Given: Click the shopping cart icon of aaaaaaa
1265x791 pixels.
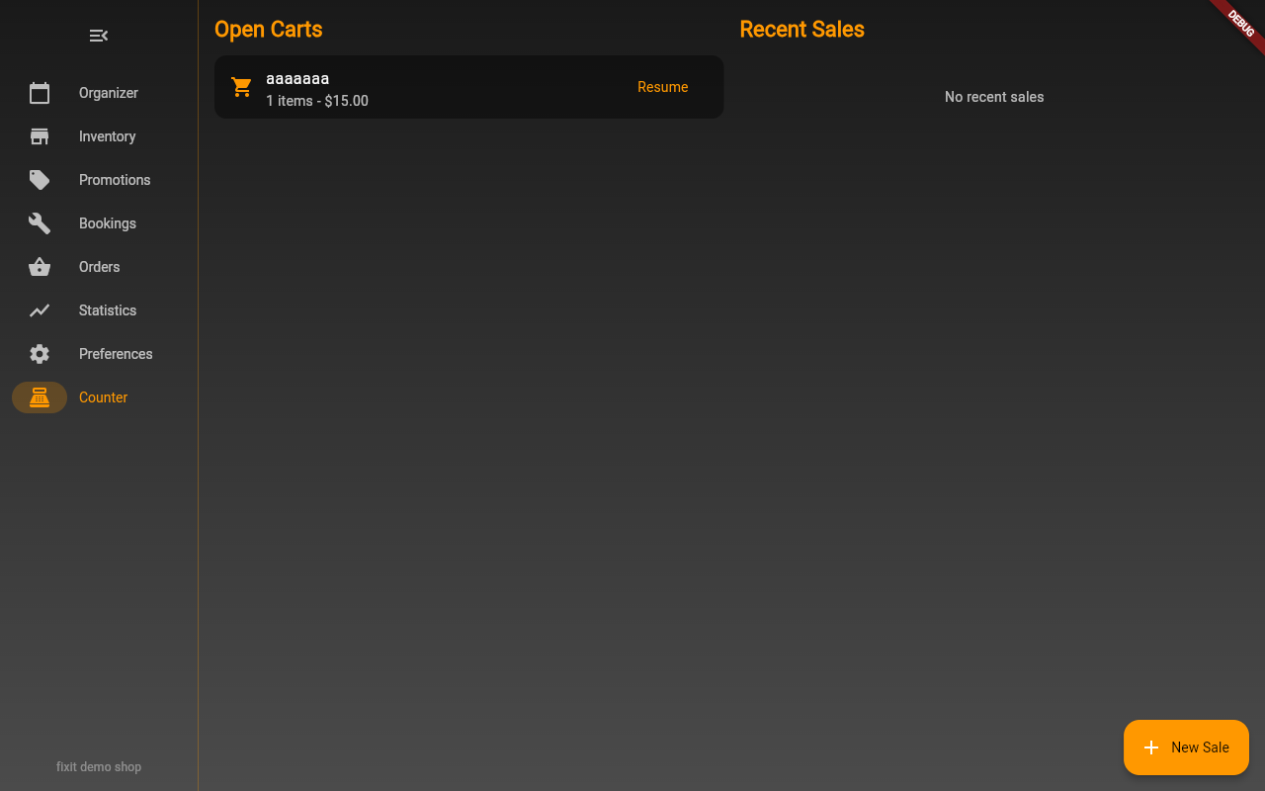Looking at the screenshot, I should coord(242,87).
